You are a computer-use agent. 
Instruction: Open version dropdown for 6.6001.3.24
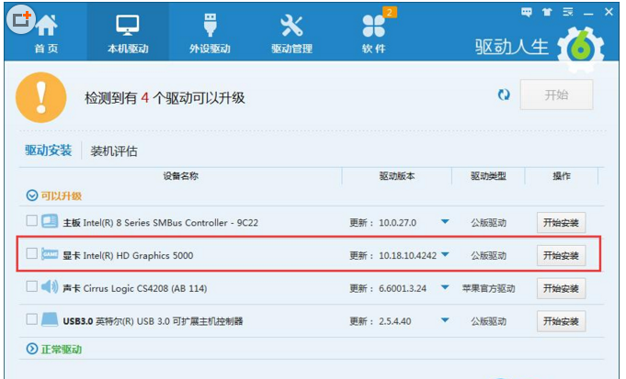pyautogui.click(x=445, y=287)
